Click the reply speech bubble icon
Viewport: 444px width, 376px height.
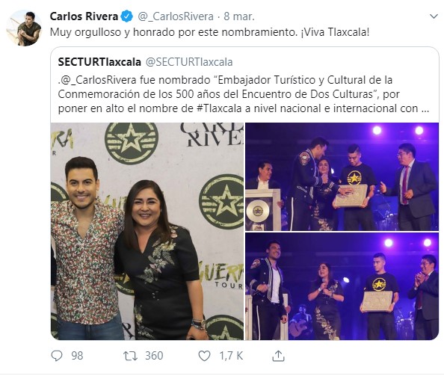pos(56,356)
